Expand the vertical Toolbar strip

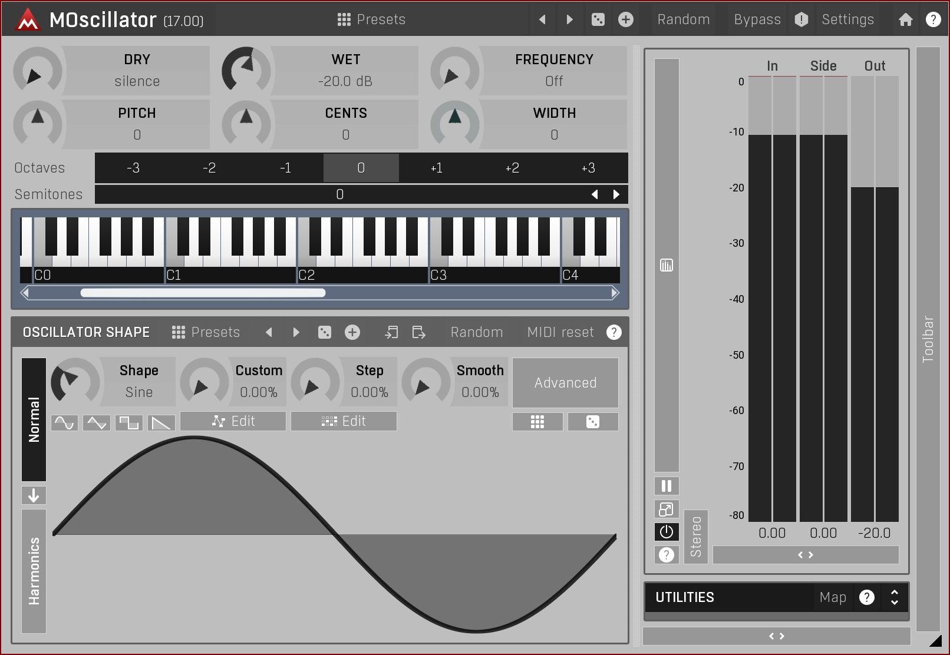click(x=928, y=339)
